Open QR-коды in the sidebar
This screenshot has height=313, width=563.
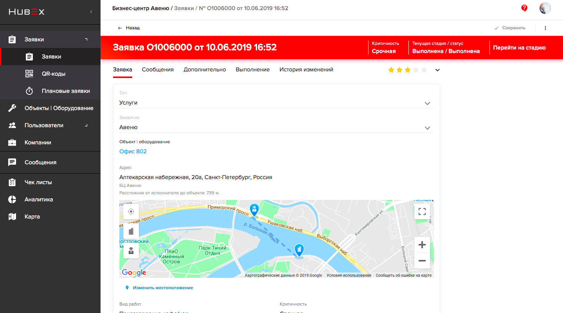tap(50, 74)
